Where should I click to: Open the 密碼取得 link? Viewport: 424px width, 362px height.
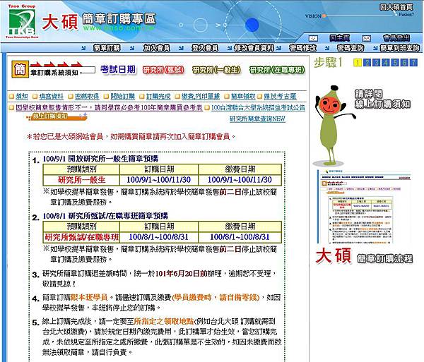coord(87,97)
